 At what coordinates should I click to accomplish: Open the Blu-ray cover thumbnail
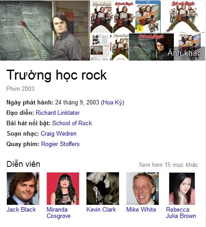click(148, 17)
